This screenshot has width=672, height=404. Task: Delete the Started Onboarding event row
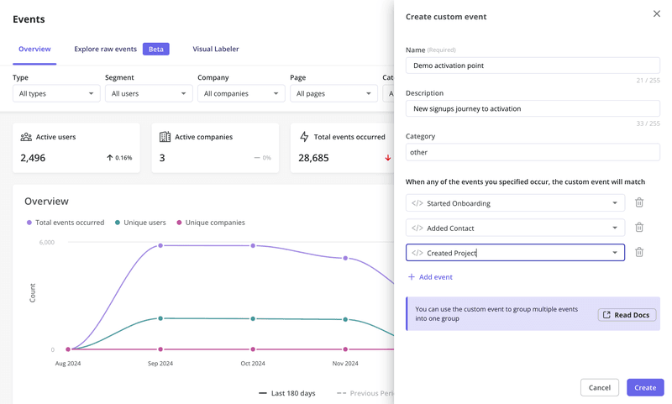click(639, 202)
